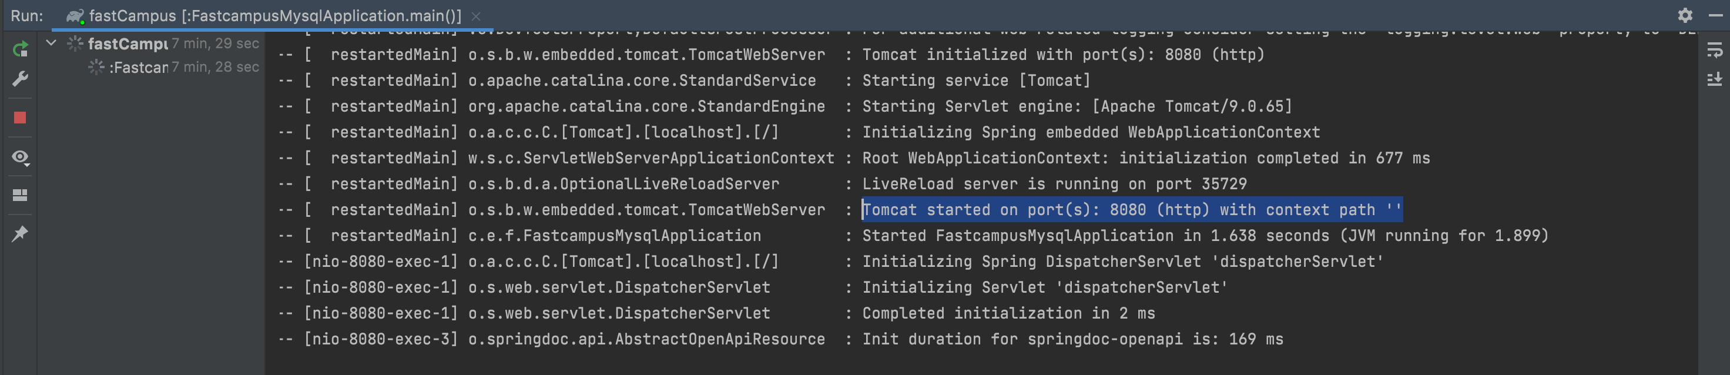Screen dimensions: 1730x375
Task: Click 'Started FastcampusMysqlApplication in 1.638 seconds' log line
Action: point(1205,236)
